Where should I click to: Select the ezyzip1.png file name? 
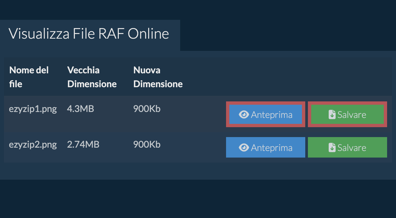33,109
